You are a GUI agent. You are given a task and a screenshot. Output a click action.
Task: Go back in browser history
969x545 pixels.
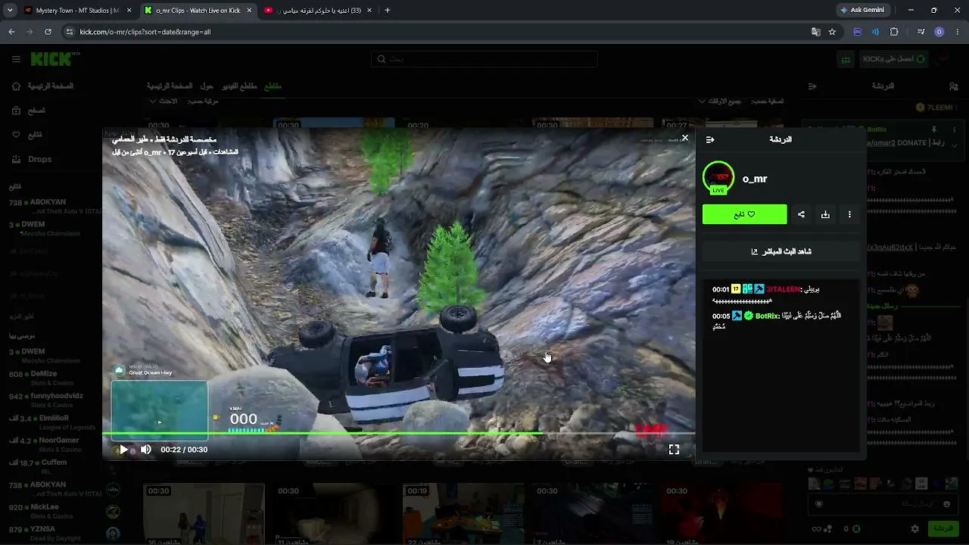pos(11,32)
